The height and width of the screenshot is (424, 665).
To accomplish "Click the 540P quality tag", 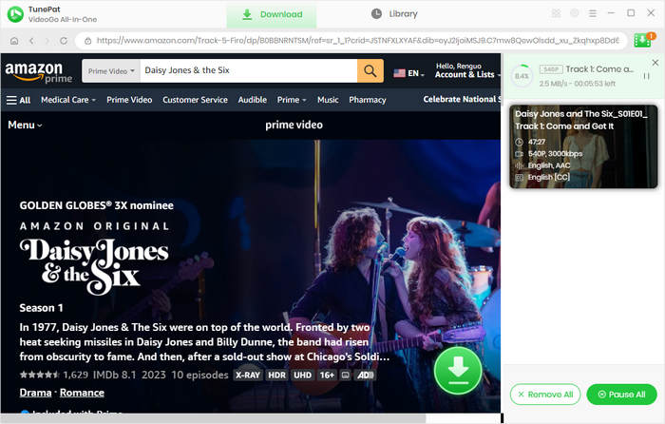I will [x=551, y=69].
